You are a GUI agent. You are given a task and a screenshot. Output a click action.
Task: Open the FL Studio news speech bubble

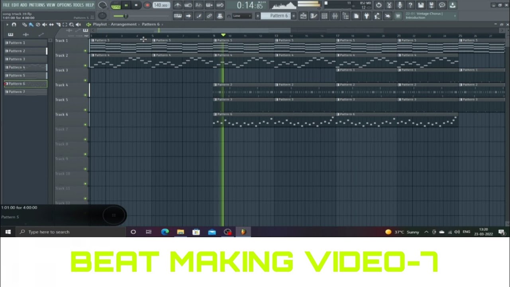tap(442, 5)
